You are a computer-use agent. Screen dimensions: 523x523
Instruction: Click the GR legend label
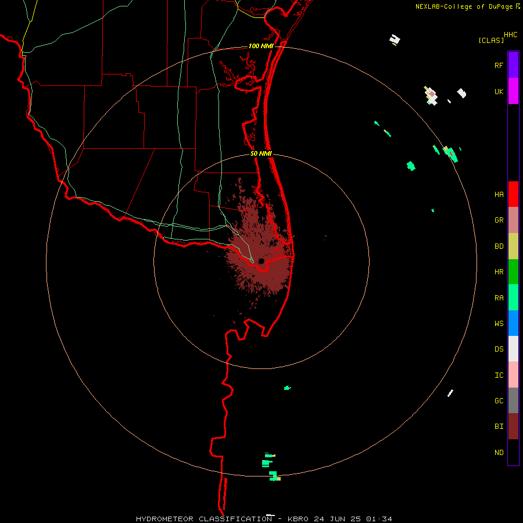[x=499, y=220]
